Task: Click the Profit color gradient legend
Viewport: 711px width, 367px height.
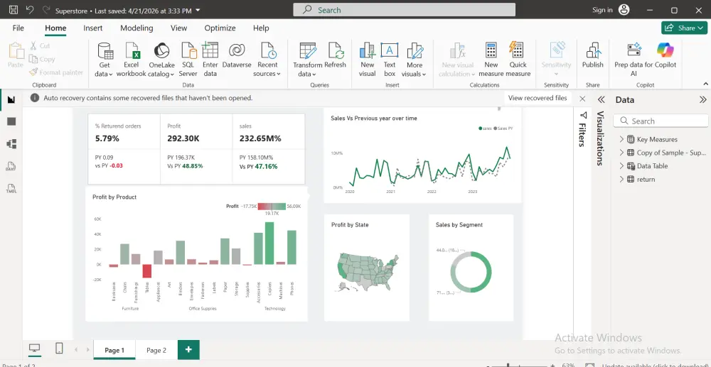Action: [272, 207]
